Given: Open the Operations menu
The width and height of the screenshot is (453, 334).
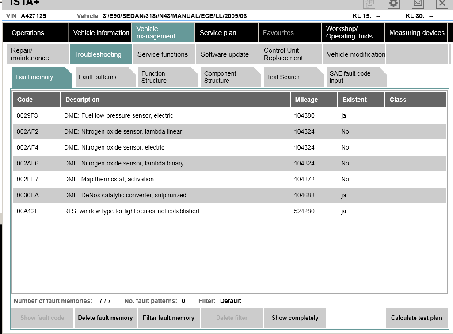Looking at the screenshot, I should [x=35, y=33].
